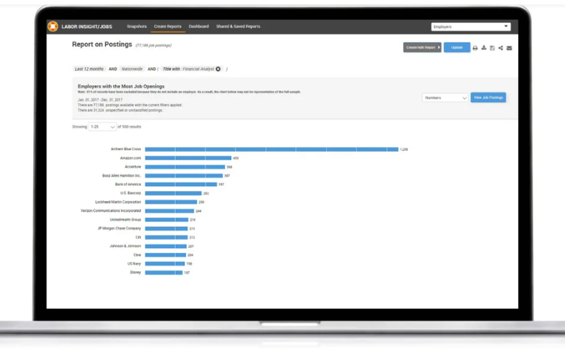Download the report with the download icon

click(484, 48)
